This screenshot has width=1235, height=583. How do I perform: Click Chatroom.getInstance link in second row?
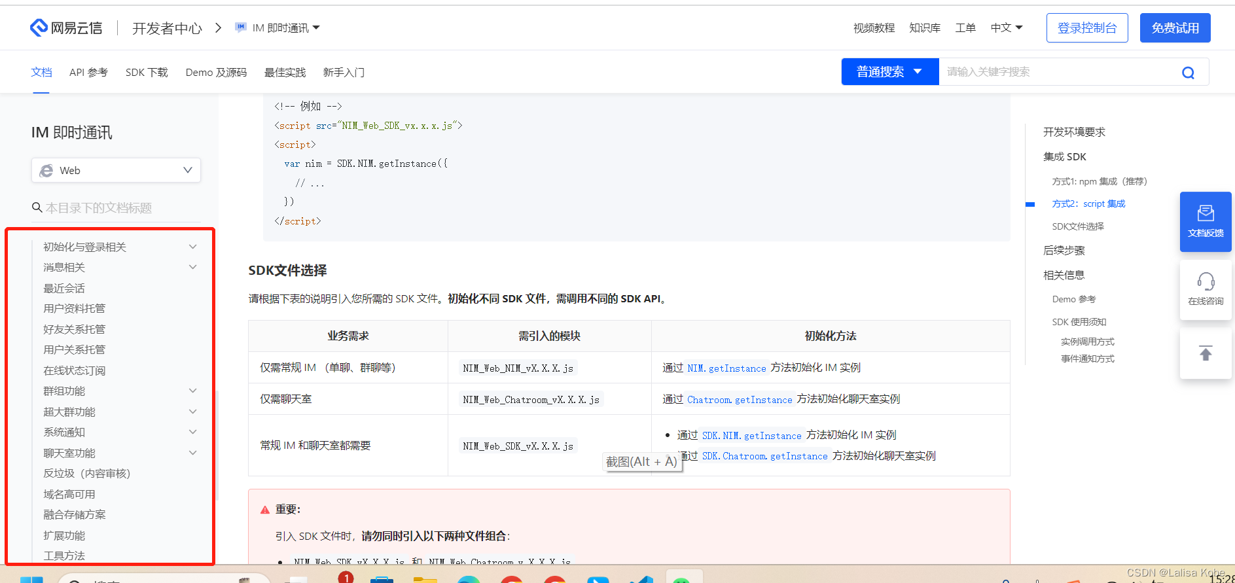point(740,400)
